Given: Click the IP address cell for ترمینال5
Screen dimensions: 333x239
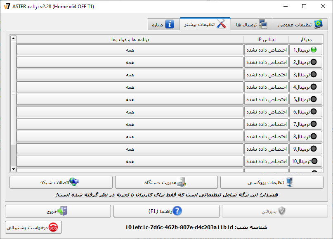Looking at the screenshot, I should (267, 99).
